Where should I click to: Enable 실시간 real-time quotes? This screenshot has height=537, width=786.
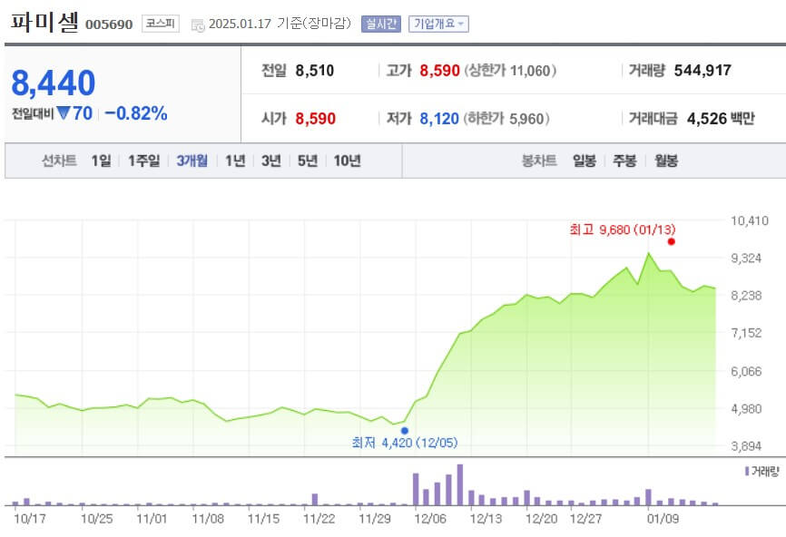click(x=381, y=23)
